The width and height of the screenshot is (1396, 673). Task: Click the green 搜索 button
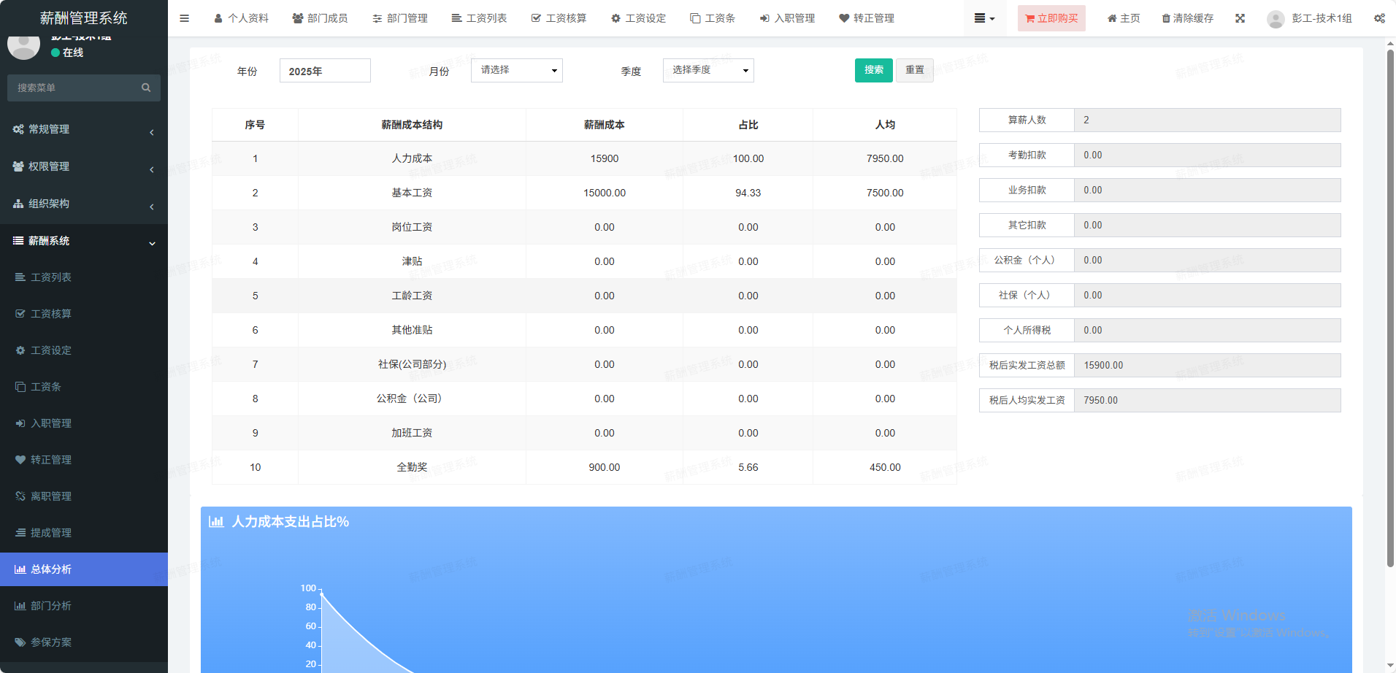873,70
